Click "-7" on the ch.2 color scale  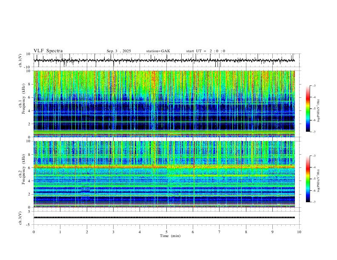click(314, 202)
